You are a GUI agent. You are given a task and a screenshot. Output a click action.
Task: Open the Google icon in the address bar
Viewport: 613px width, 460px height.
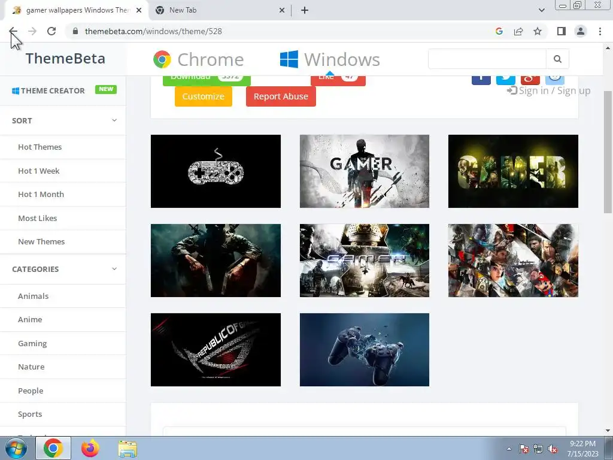pos(499,31)
